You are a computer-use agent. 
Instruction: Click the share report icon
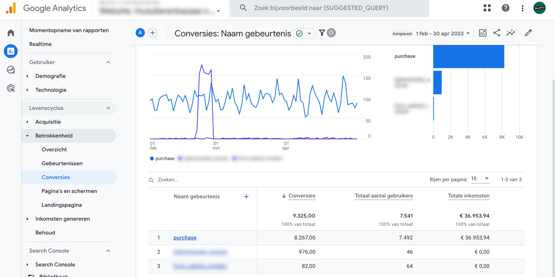pos(497,33)
